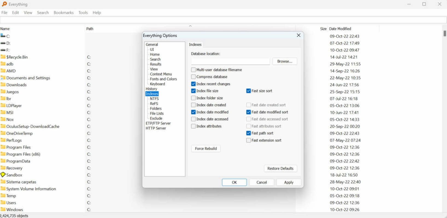Screen dimensions: 447x218
Task: Enable Index date created
Action: click(193, 105)
